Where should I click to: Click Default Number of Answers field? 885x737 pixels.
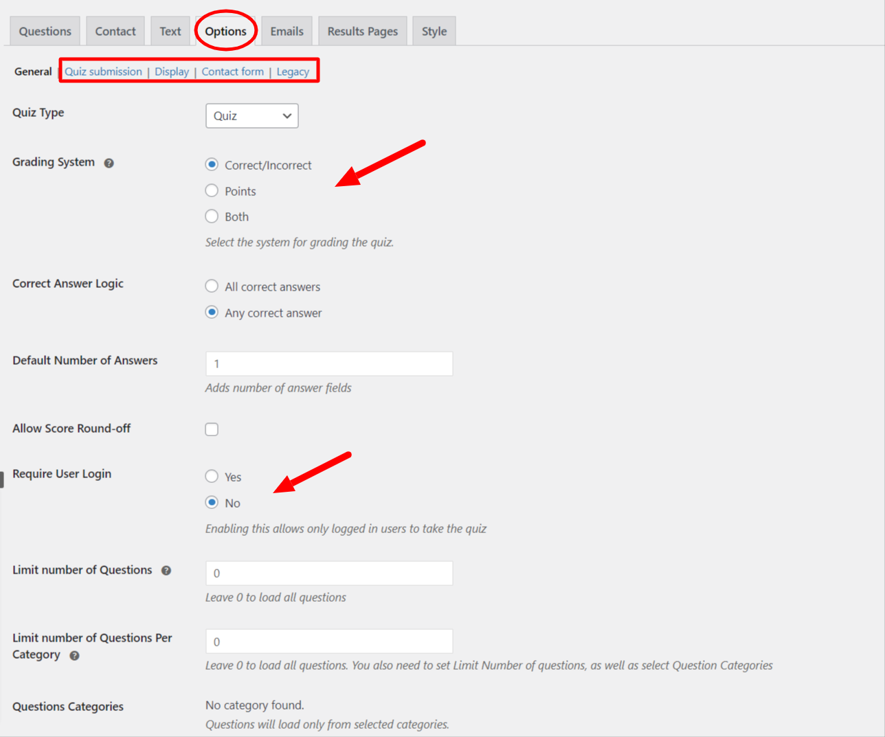tap(329, 364)
